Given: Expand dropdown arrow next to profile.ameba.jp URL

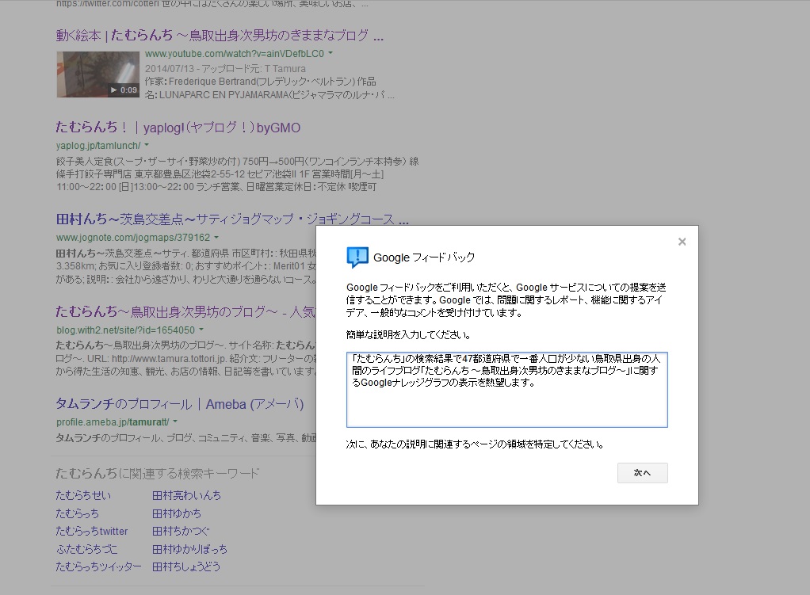Looking at the screenshot, I should [175, 422].
